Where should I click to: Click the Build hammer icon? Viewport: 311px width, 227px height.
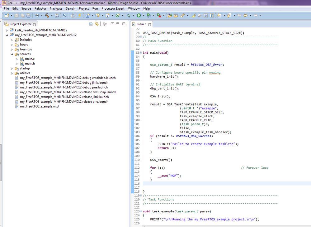click(x=47, y=15)
